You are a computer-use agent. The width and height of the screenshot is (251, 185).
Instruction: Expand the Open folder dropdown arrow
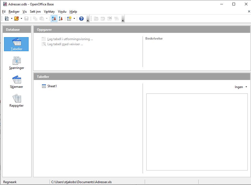click(21, 19)
